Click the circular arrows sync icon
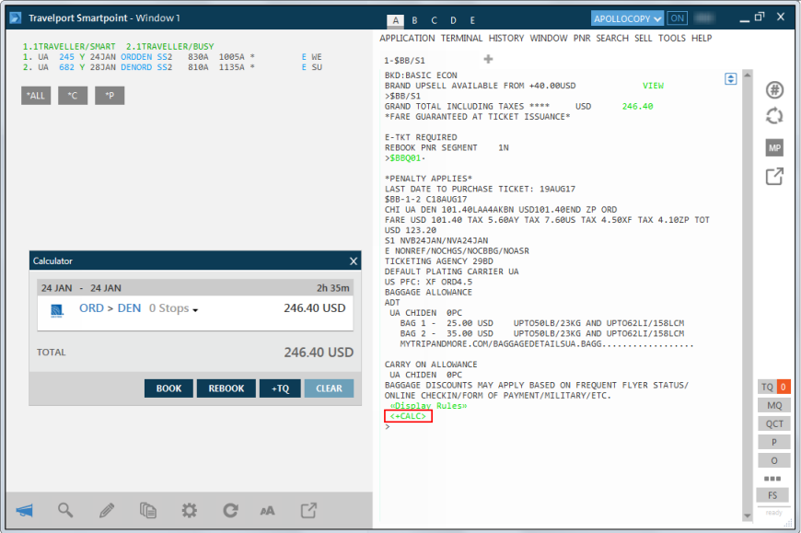 774,117
